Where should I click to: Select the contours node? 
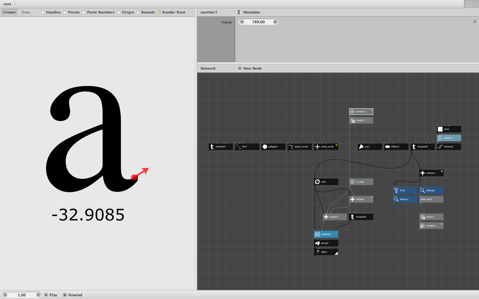click(432, 173)
